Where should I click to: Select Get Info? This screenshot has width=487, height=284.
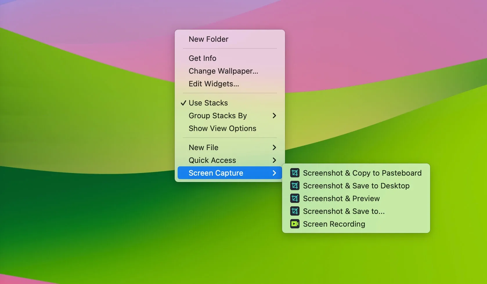click(202, 58)
